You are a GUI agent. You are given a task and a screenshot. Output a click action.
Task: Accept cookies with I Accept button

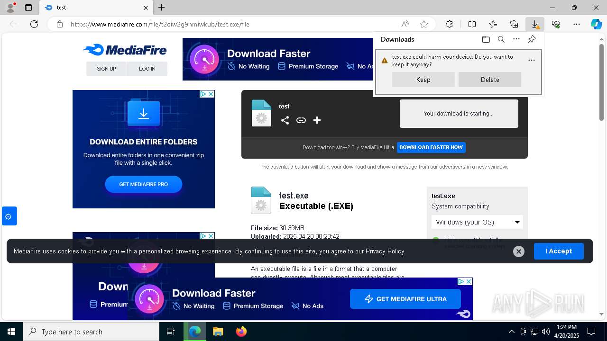[559, 251]
